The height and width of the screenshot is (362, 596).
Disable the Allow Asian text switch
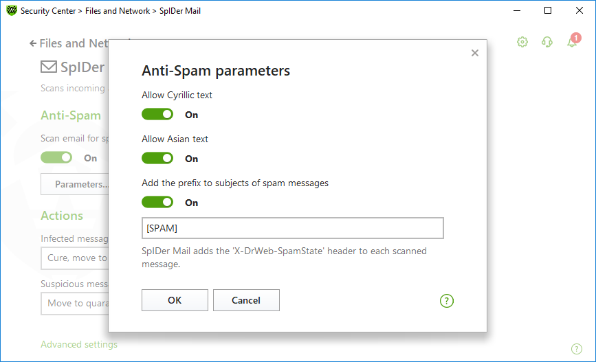[x=157, y=159]
